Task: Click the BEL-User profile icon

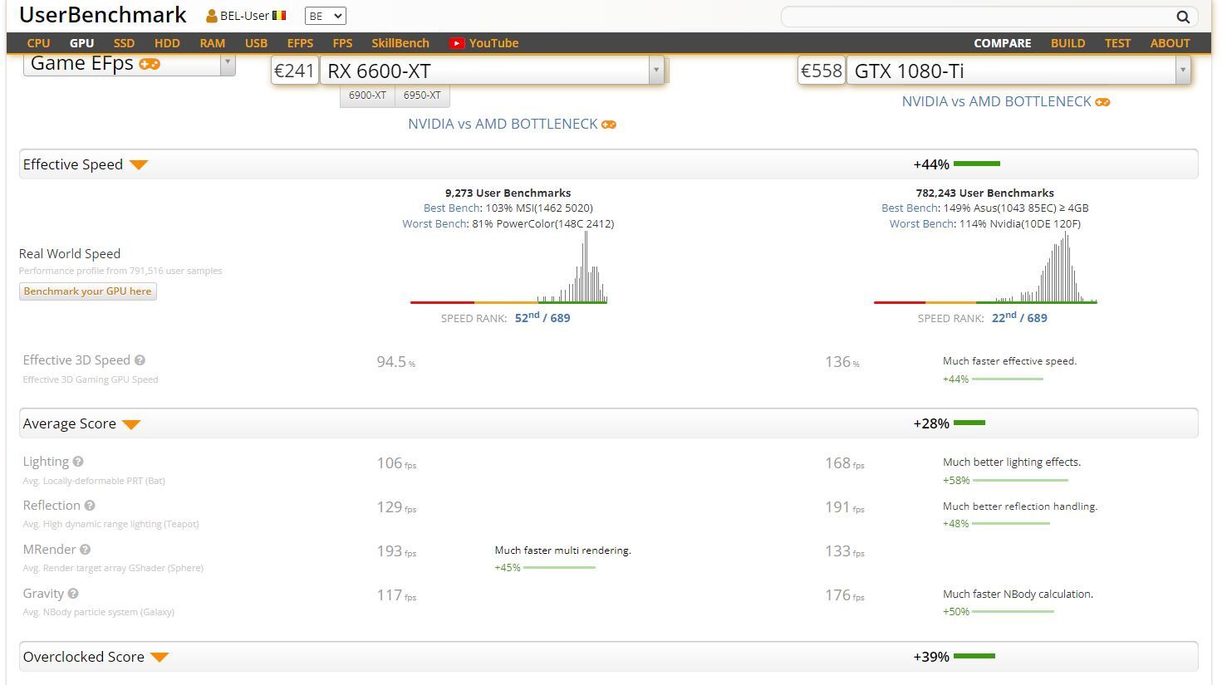Action: click(212, 16)
